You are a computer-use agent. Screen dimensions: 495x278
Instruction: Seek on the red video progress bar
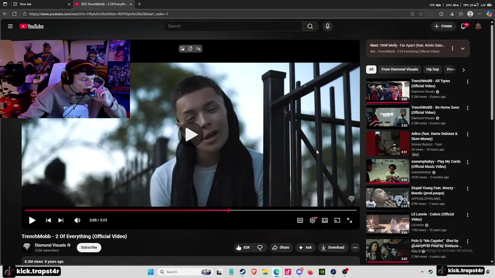coord(191,210)
